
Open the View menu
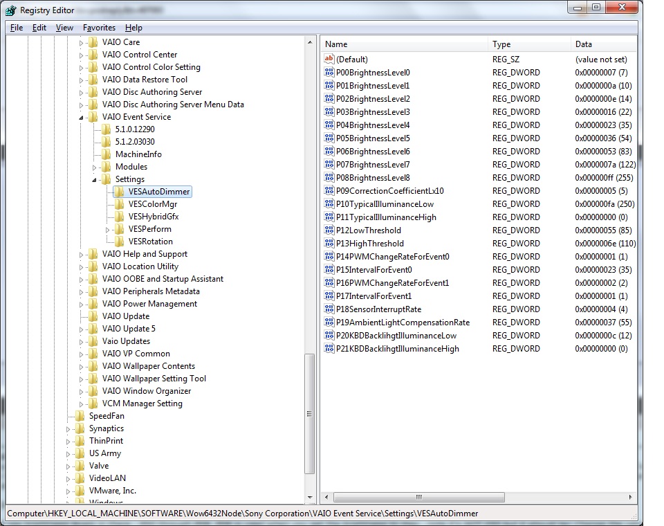tap(64, 28)
